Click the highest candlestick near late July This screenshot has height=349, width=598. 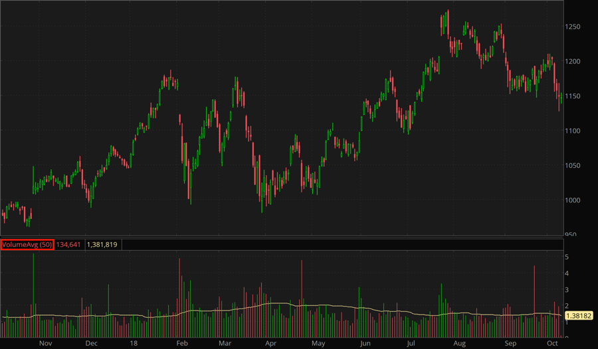click(448, 21)
